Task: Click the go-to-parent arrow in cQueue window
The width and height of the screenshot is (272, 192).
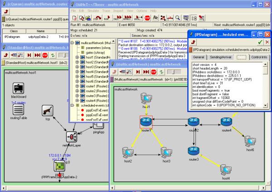Action: 6,11
